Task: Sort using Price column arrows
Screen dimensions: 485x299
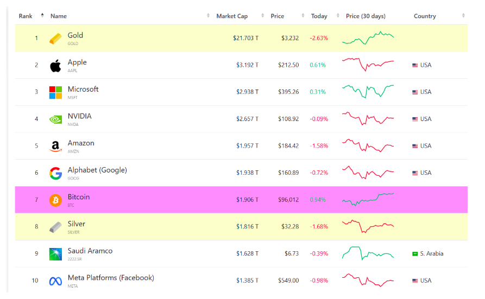Action: 303,15
